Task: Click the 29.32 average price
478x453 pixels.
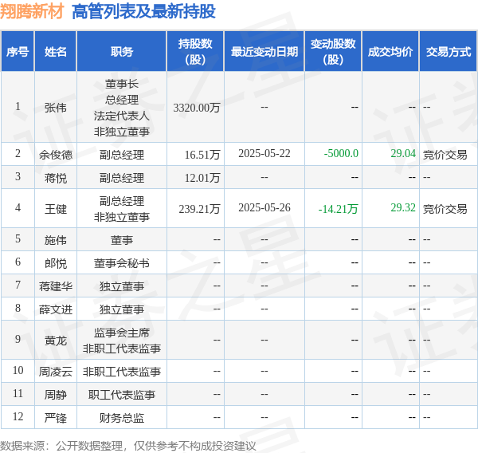Action: pos(403,208)
